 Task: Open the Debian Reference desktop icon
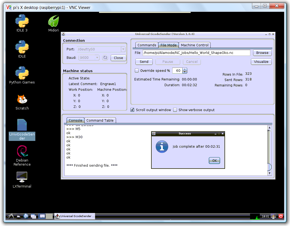22,152
